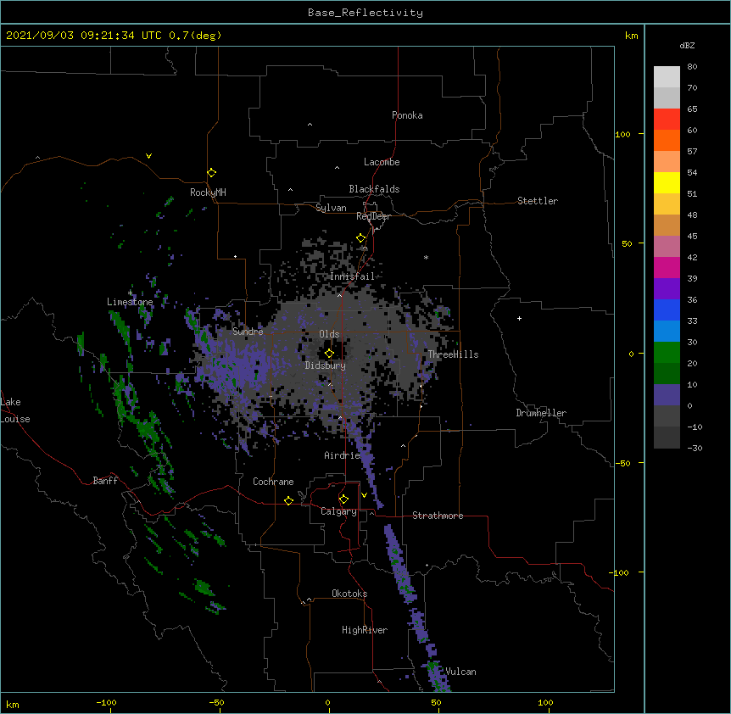Click the km unit label at bottom left

coord(13,704)
